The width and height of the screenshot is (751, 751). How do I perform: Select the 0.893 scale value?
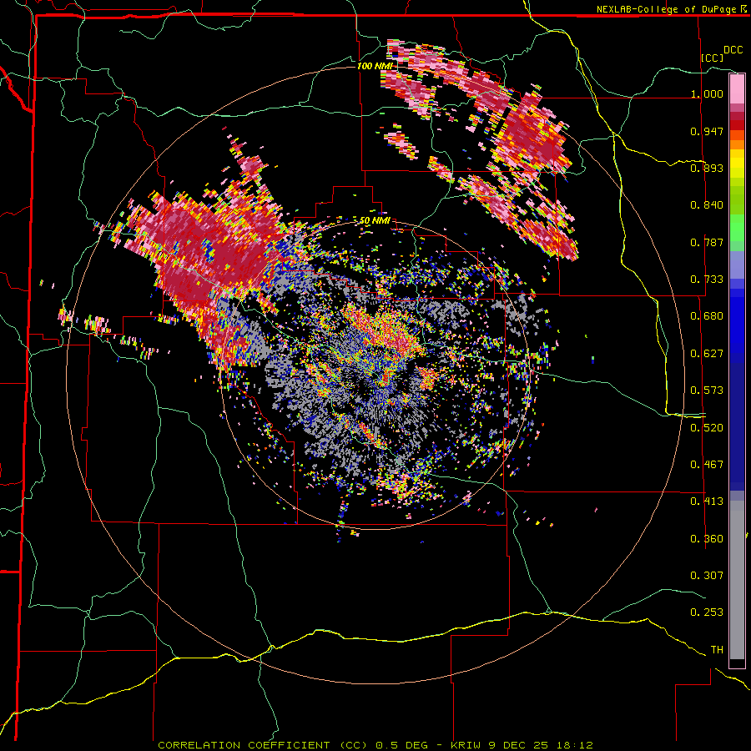707,168
